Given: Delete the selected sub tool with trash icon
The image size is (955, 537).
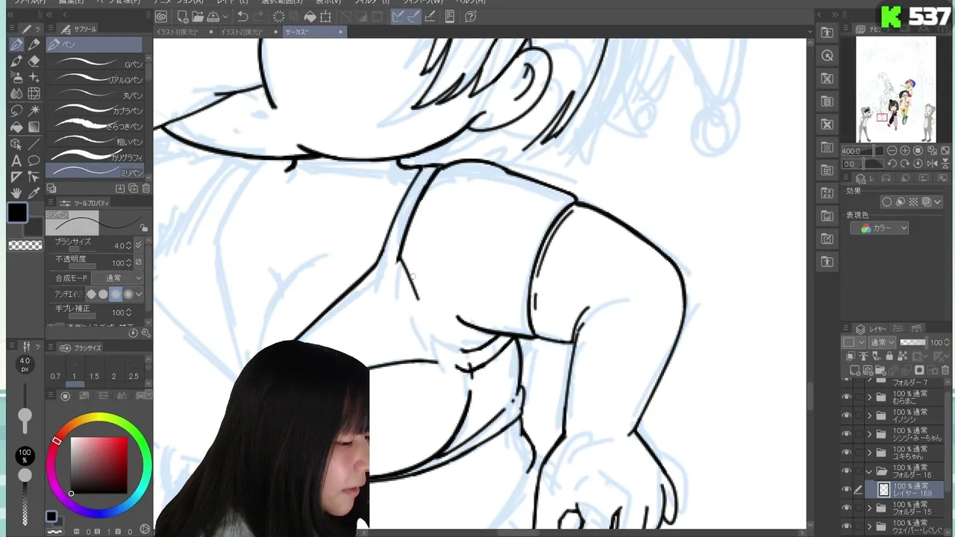Looking at the screenshot, I should [x=146, y=189].
